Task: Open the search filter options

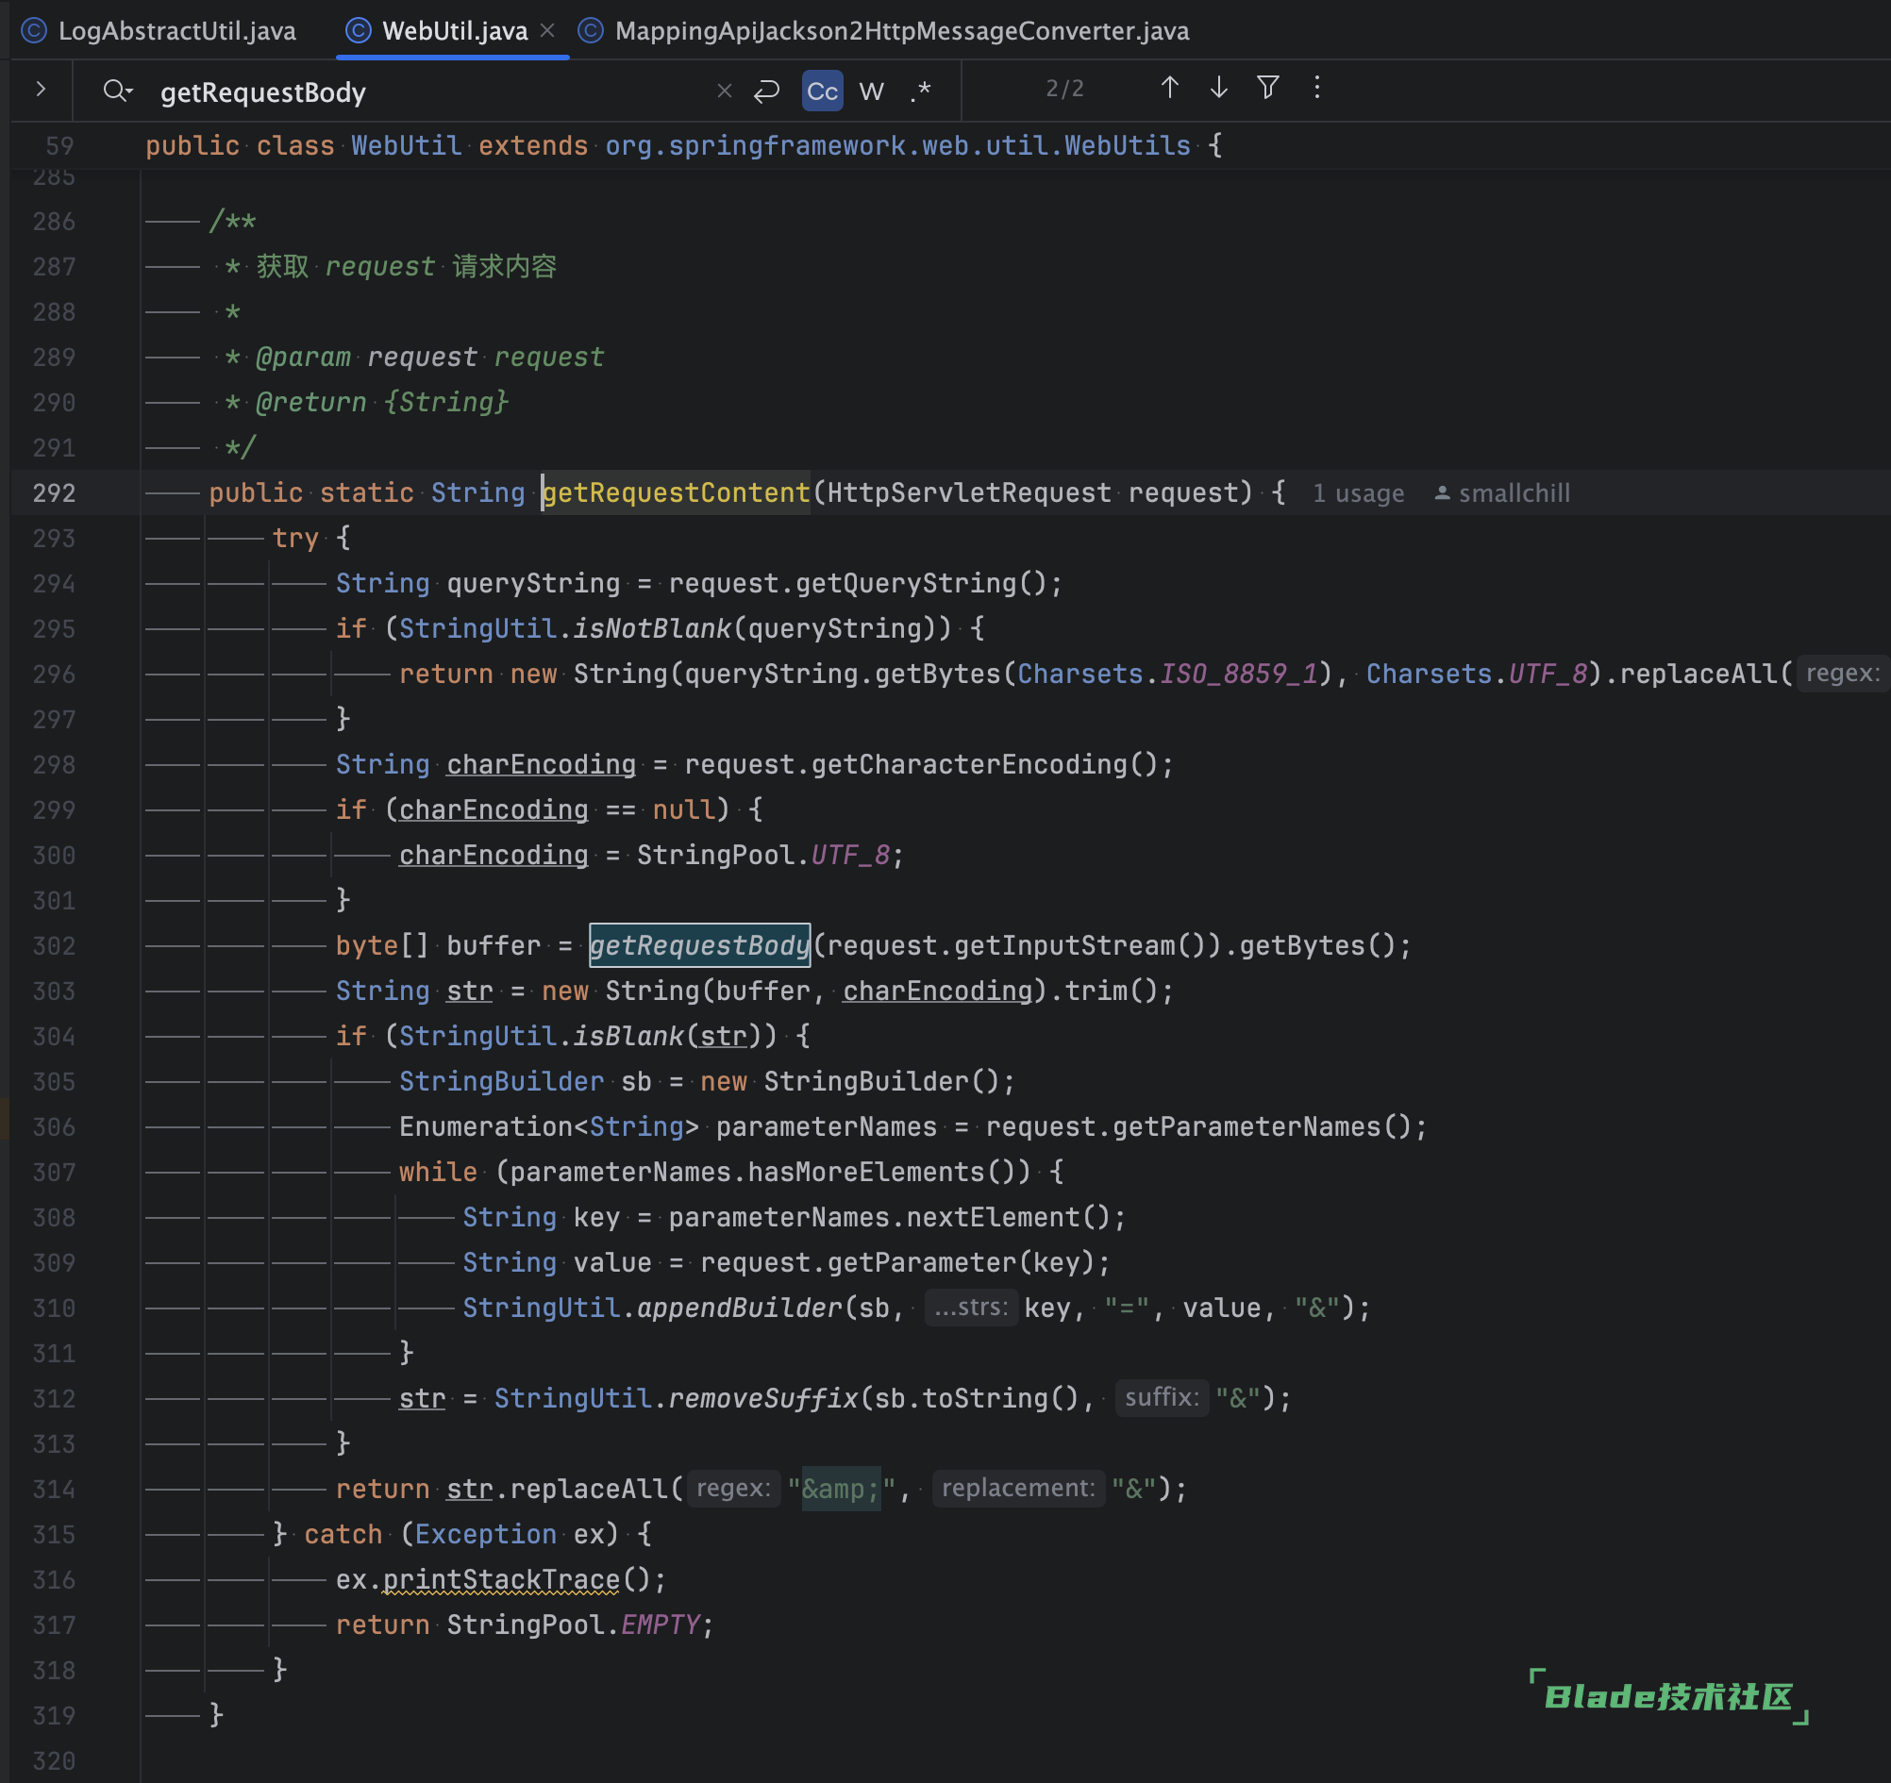Action: (1268, 88)
